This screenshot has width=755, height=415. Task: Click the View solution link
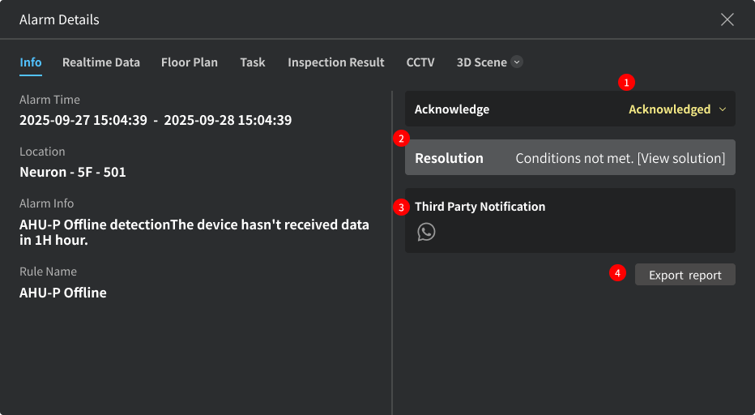pyautogui.click(x=680, y=158)
